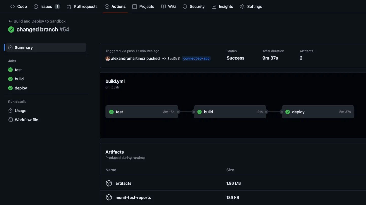This screenshot has width=366, height=205.
Task: Open the test node in workflow graph
Action: [x=142, y=112]
